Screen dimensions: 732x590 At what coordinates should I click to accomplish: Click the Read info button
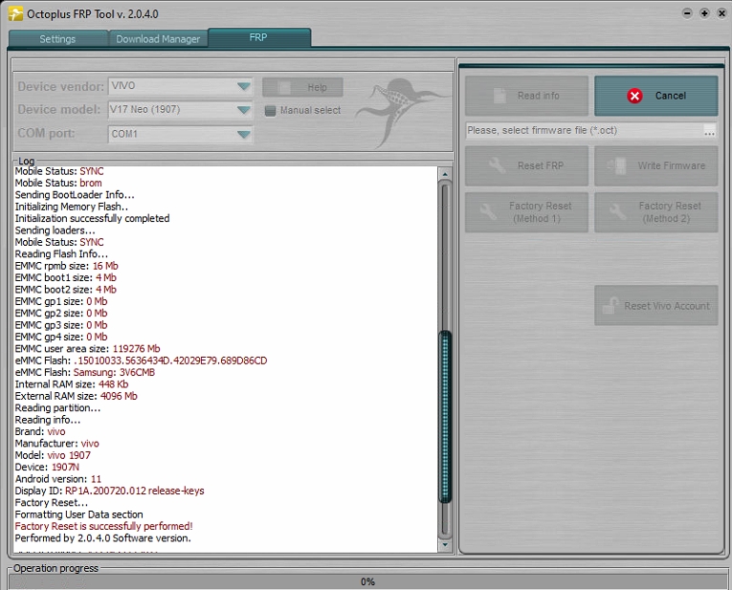[x=526, y=96]
